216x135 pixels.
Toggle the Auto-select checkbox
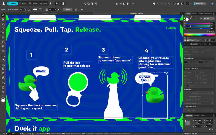(x=9, y=9)
